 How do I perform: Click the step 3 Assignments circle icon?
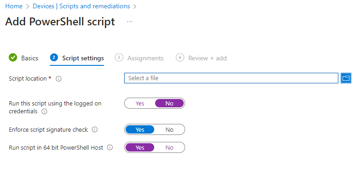[119, 58]
